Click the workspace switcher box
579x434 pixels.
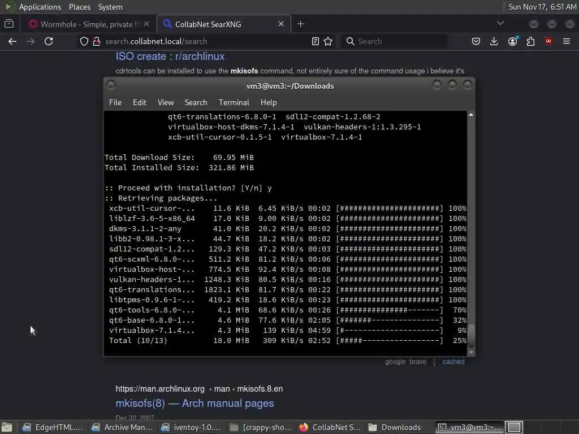click(514, 427)
